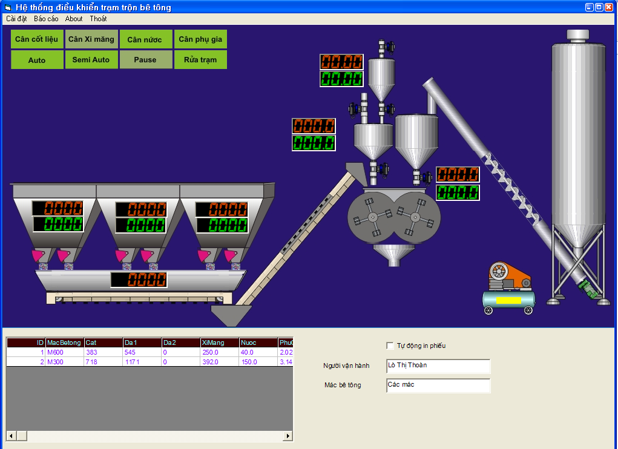The image size is (618, 449).
Task: Open the 'Báo cáo' menu
Action: [46, 19]
